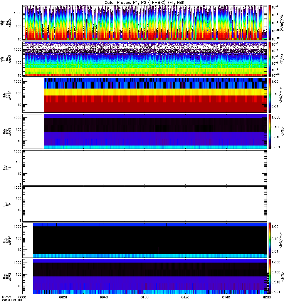Select the thb fff 64 edc34 spectrogram panel
Screen dimensions: 289x308
pos(145,23)
